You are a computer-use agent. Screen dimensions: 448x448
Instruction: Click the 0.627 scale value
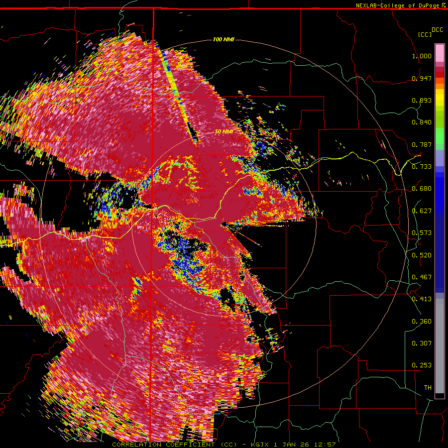point(422,211)
